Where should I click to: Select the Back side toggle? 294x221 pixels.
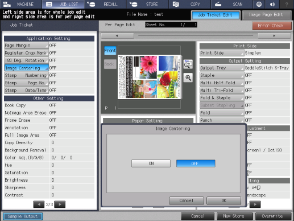(x=110, y=64)
